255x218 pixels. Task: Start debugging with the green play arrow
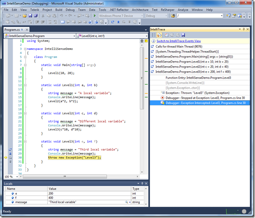click(95, 16)
